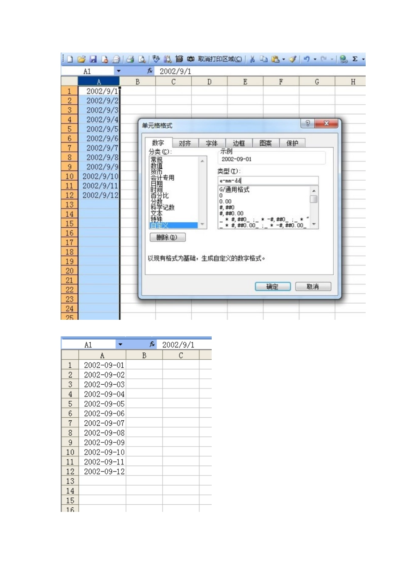Click the Copy icon in the toolbar

click(x=263, y=59)
